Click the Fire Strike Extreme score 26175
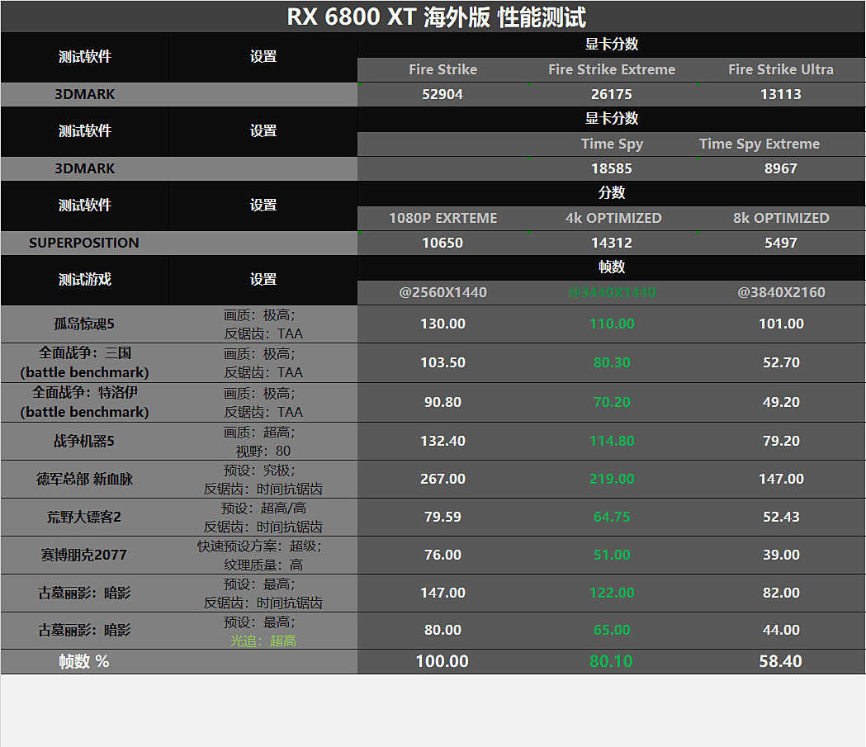This screenshot has height=747, width=866. 612,94
